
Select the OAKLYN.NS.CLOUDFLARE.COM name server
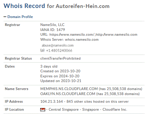pos(68,94)
